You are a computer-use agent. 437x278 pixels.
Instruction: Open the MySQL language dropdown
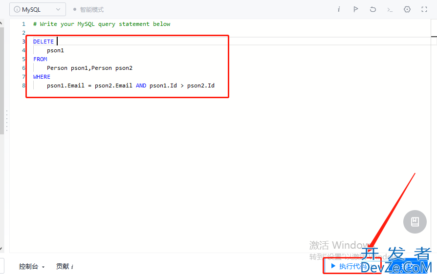38,9
